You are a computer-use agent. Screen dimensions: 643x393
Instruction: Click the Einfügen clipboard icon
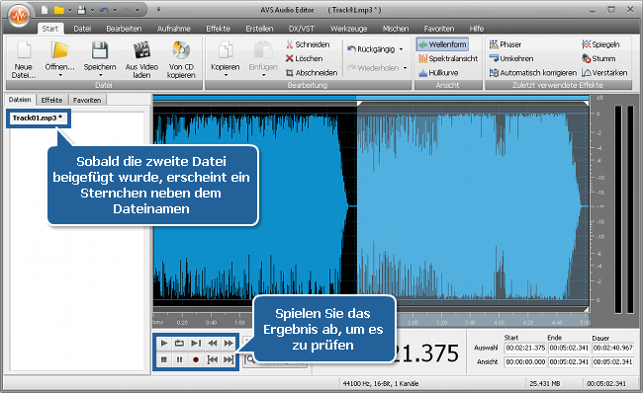[263, 51]
